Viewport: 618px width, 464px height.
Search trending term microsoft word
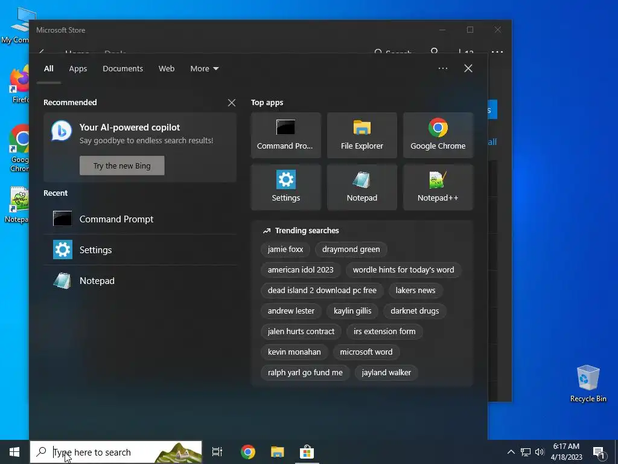pos(366,352)
